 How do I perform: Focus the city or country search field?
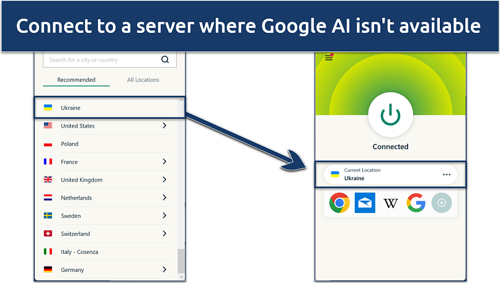109,59
